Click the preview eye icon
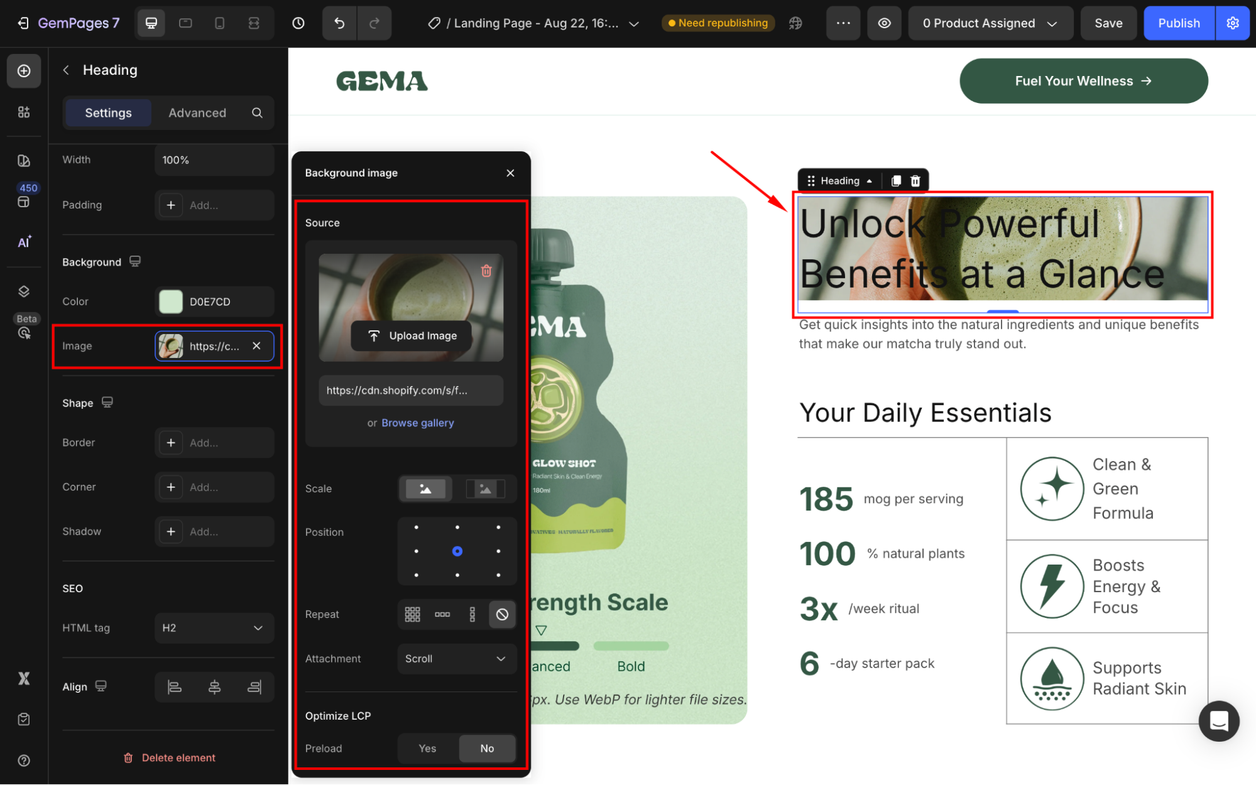The image size is (1256, 785). [x=884, y=23]
